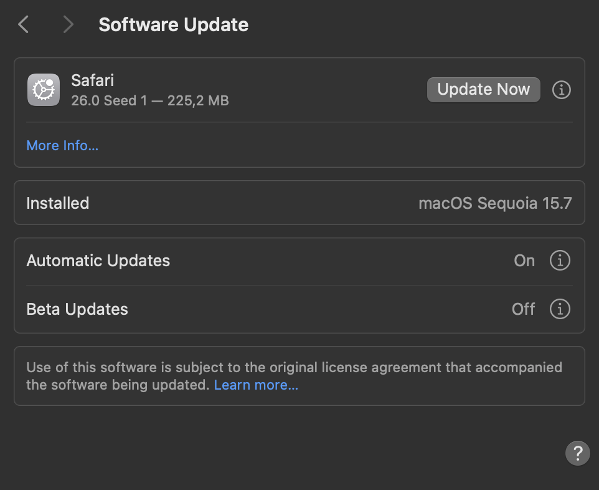Click Learn more about the license agreement
The height and width of the screenshot is (490, 599).
256,385
